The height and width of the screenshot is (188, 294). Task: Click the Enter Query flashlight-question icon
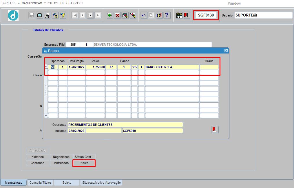pos(55,15)
